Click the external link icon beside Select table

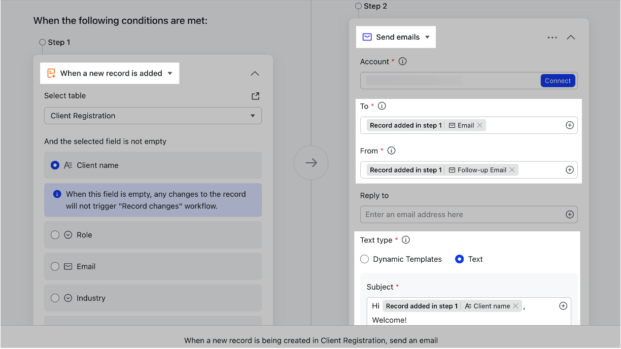point(255,96)
